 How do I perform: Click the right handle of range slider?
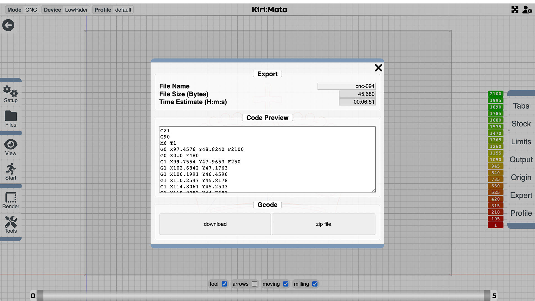coord(487,295)
